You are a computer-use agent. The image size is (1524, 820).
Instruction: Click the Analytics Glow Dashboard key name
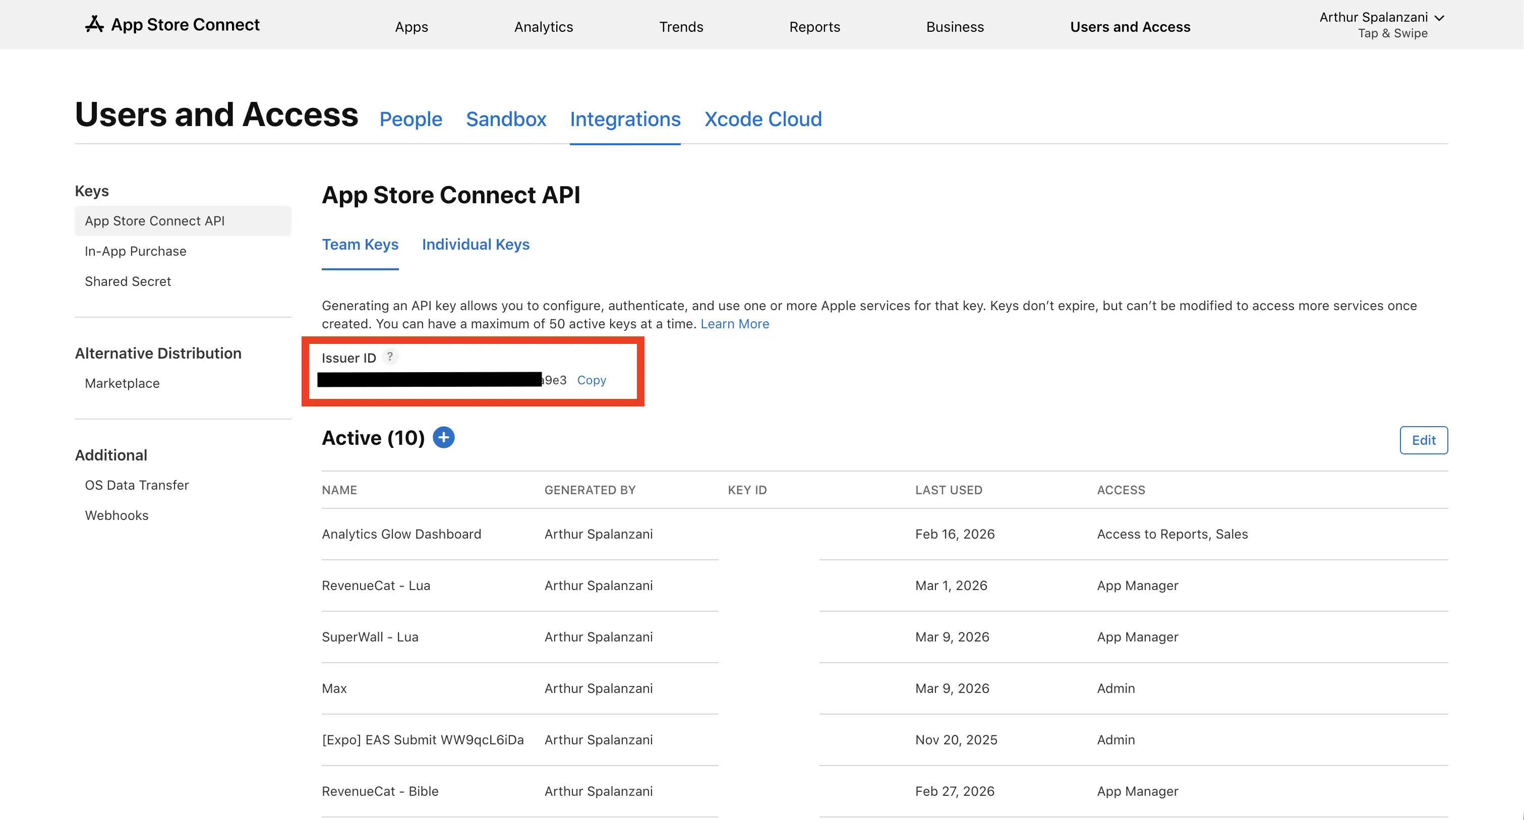click(402, 534)
